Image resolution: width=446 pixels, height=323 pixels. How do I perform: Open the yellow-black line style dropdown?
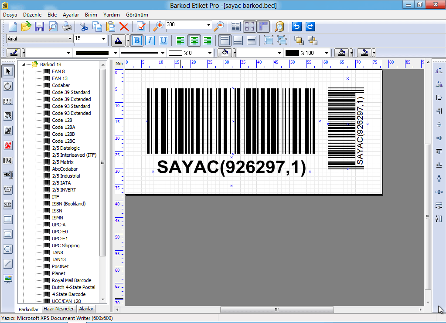click(x=116, y=53)
